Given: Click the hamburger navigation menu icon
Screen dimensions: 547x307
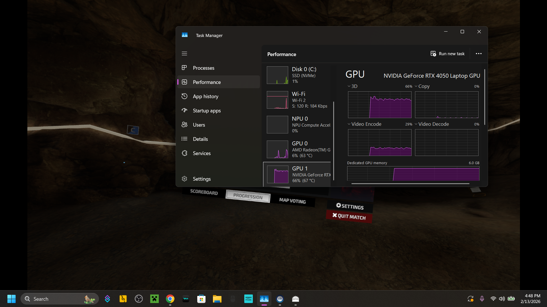Looking at the screenshot, I should tap(184, 53).
